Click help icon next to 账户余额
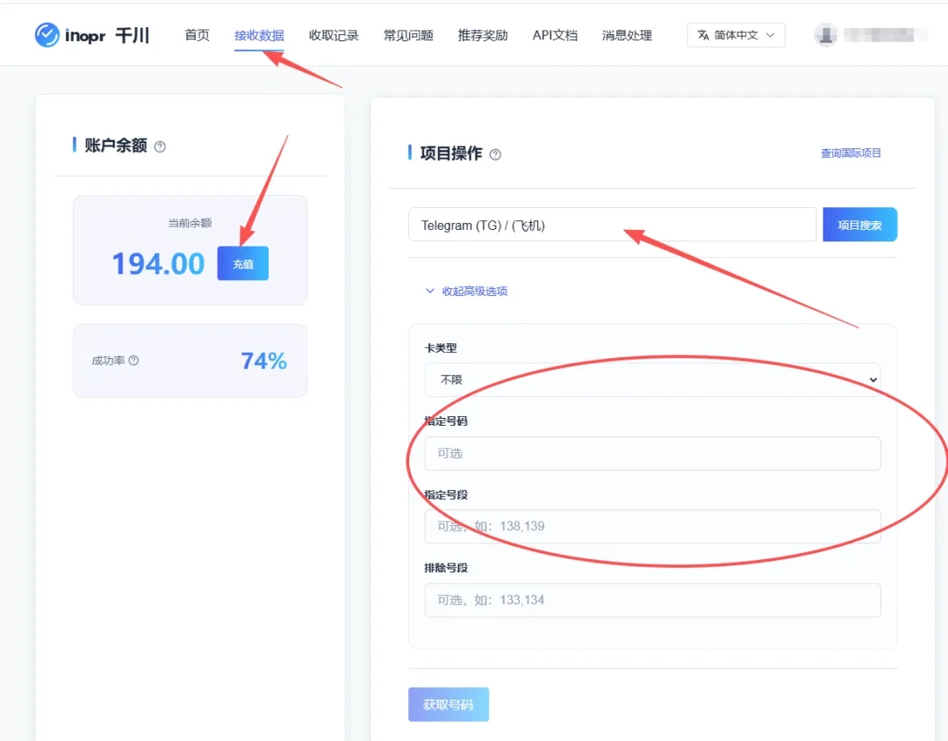This screenshot has height=741, width=948. pyautogui.click(x=160, y=147)
